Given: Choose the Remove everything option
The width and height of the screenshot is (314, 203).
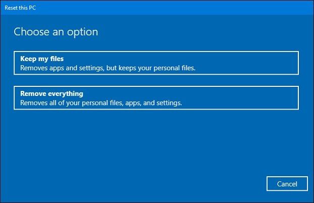Looking at the screenshot, I should 156,98.
